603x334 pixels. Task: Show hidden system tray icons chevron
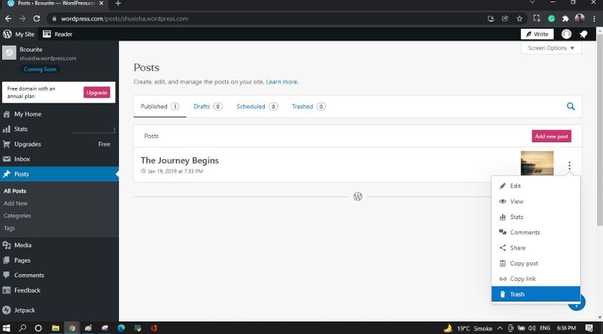[500, 328]
